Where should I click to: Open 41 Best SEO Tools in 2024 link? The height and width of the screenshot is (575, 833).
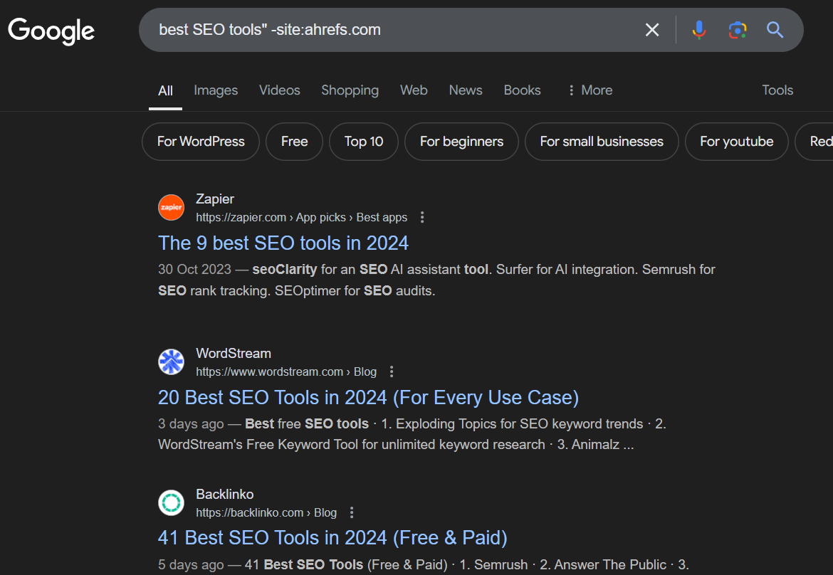pos(332,538)
